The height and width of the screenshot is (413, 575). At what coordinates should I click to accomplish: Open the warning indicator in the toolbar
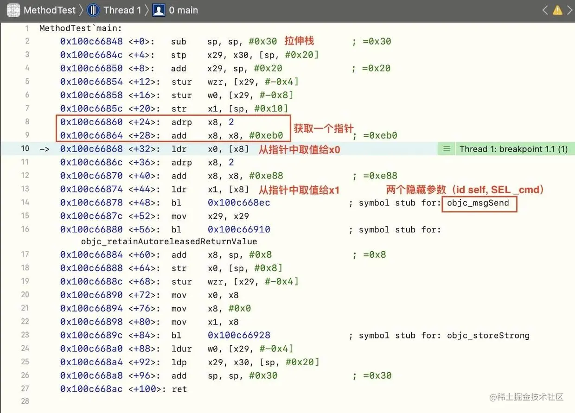click(557, 10)
